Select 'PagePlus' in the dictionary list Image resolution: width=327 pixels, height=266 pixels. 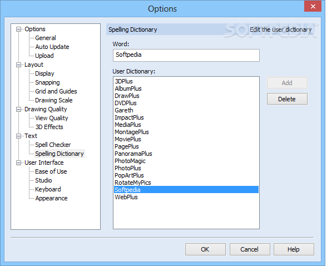[186, 146]
